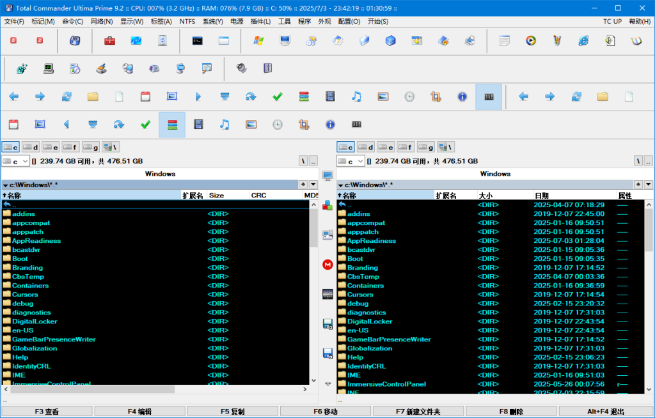Image resolution: width=655 pixels, height=418 pixels.
Task: Click the Alt+F4 退出 button
Action: coord(606,412)
